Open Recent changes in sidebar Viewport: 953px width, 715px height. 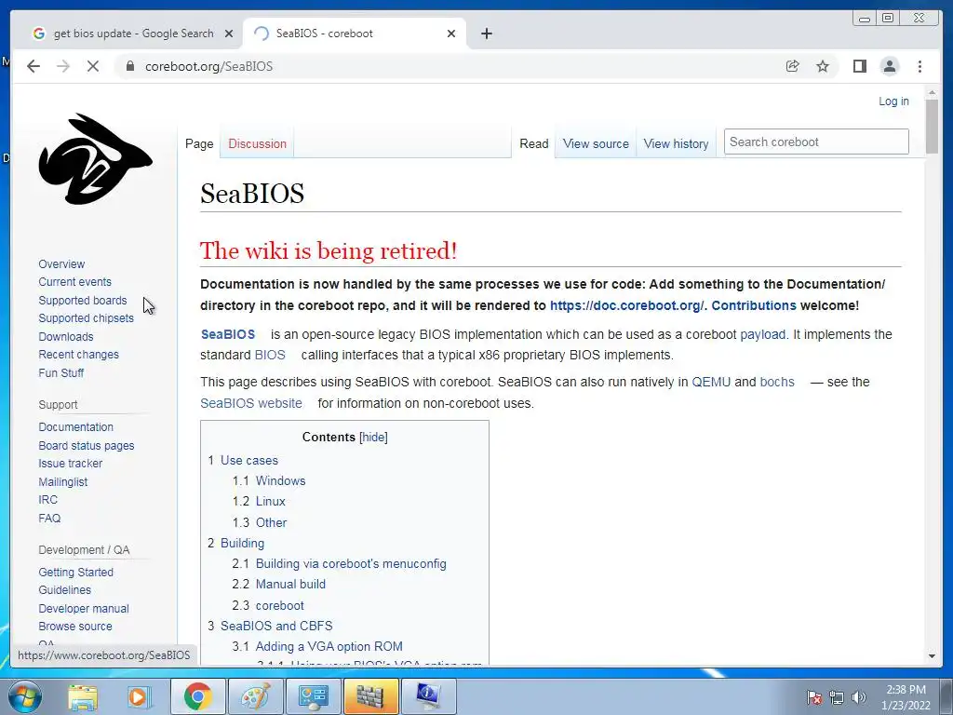coord(78,355)
